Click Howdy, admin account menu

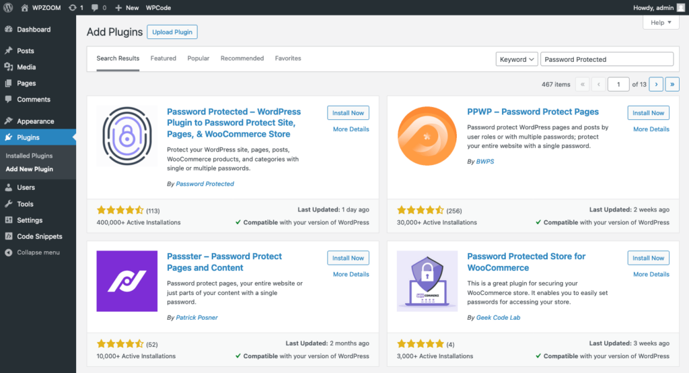tap(659, 7)
